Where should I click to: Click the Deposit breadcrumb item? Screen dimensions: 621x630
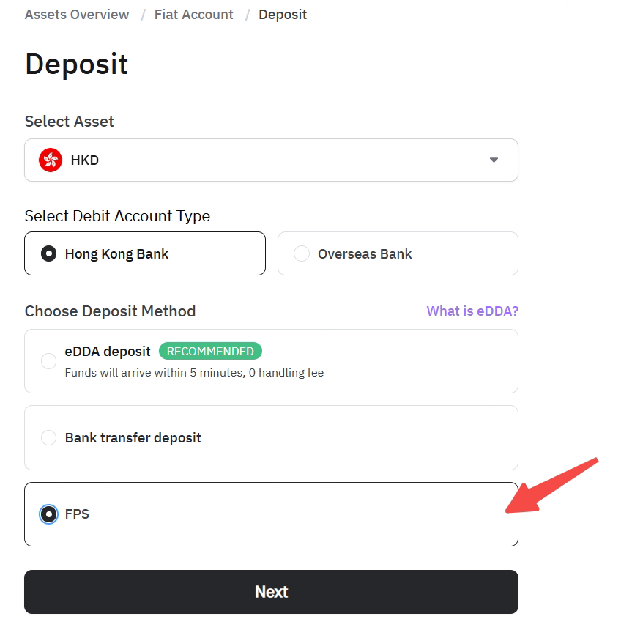283,15
